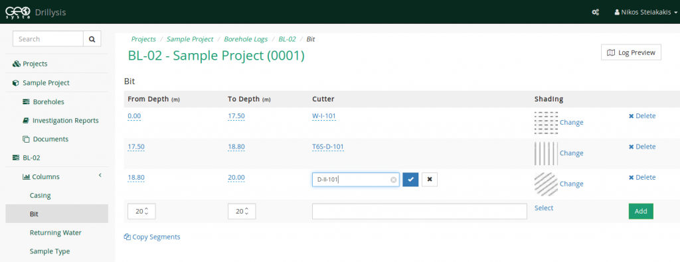Open the Casing column page
The height and width of the screenshot is (262, 680).
[41, 195]
